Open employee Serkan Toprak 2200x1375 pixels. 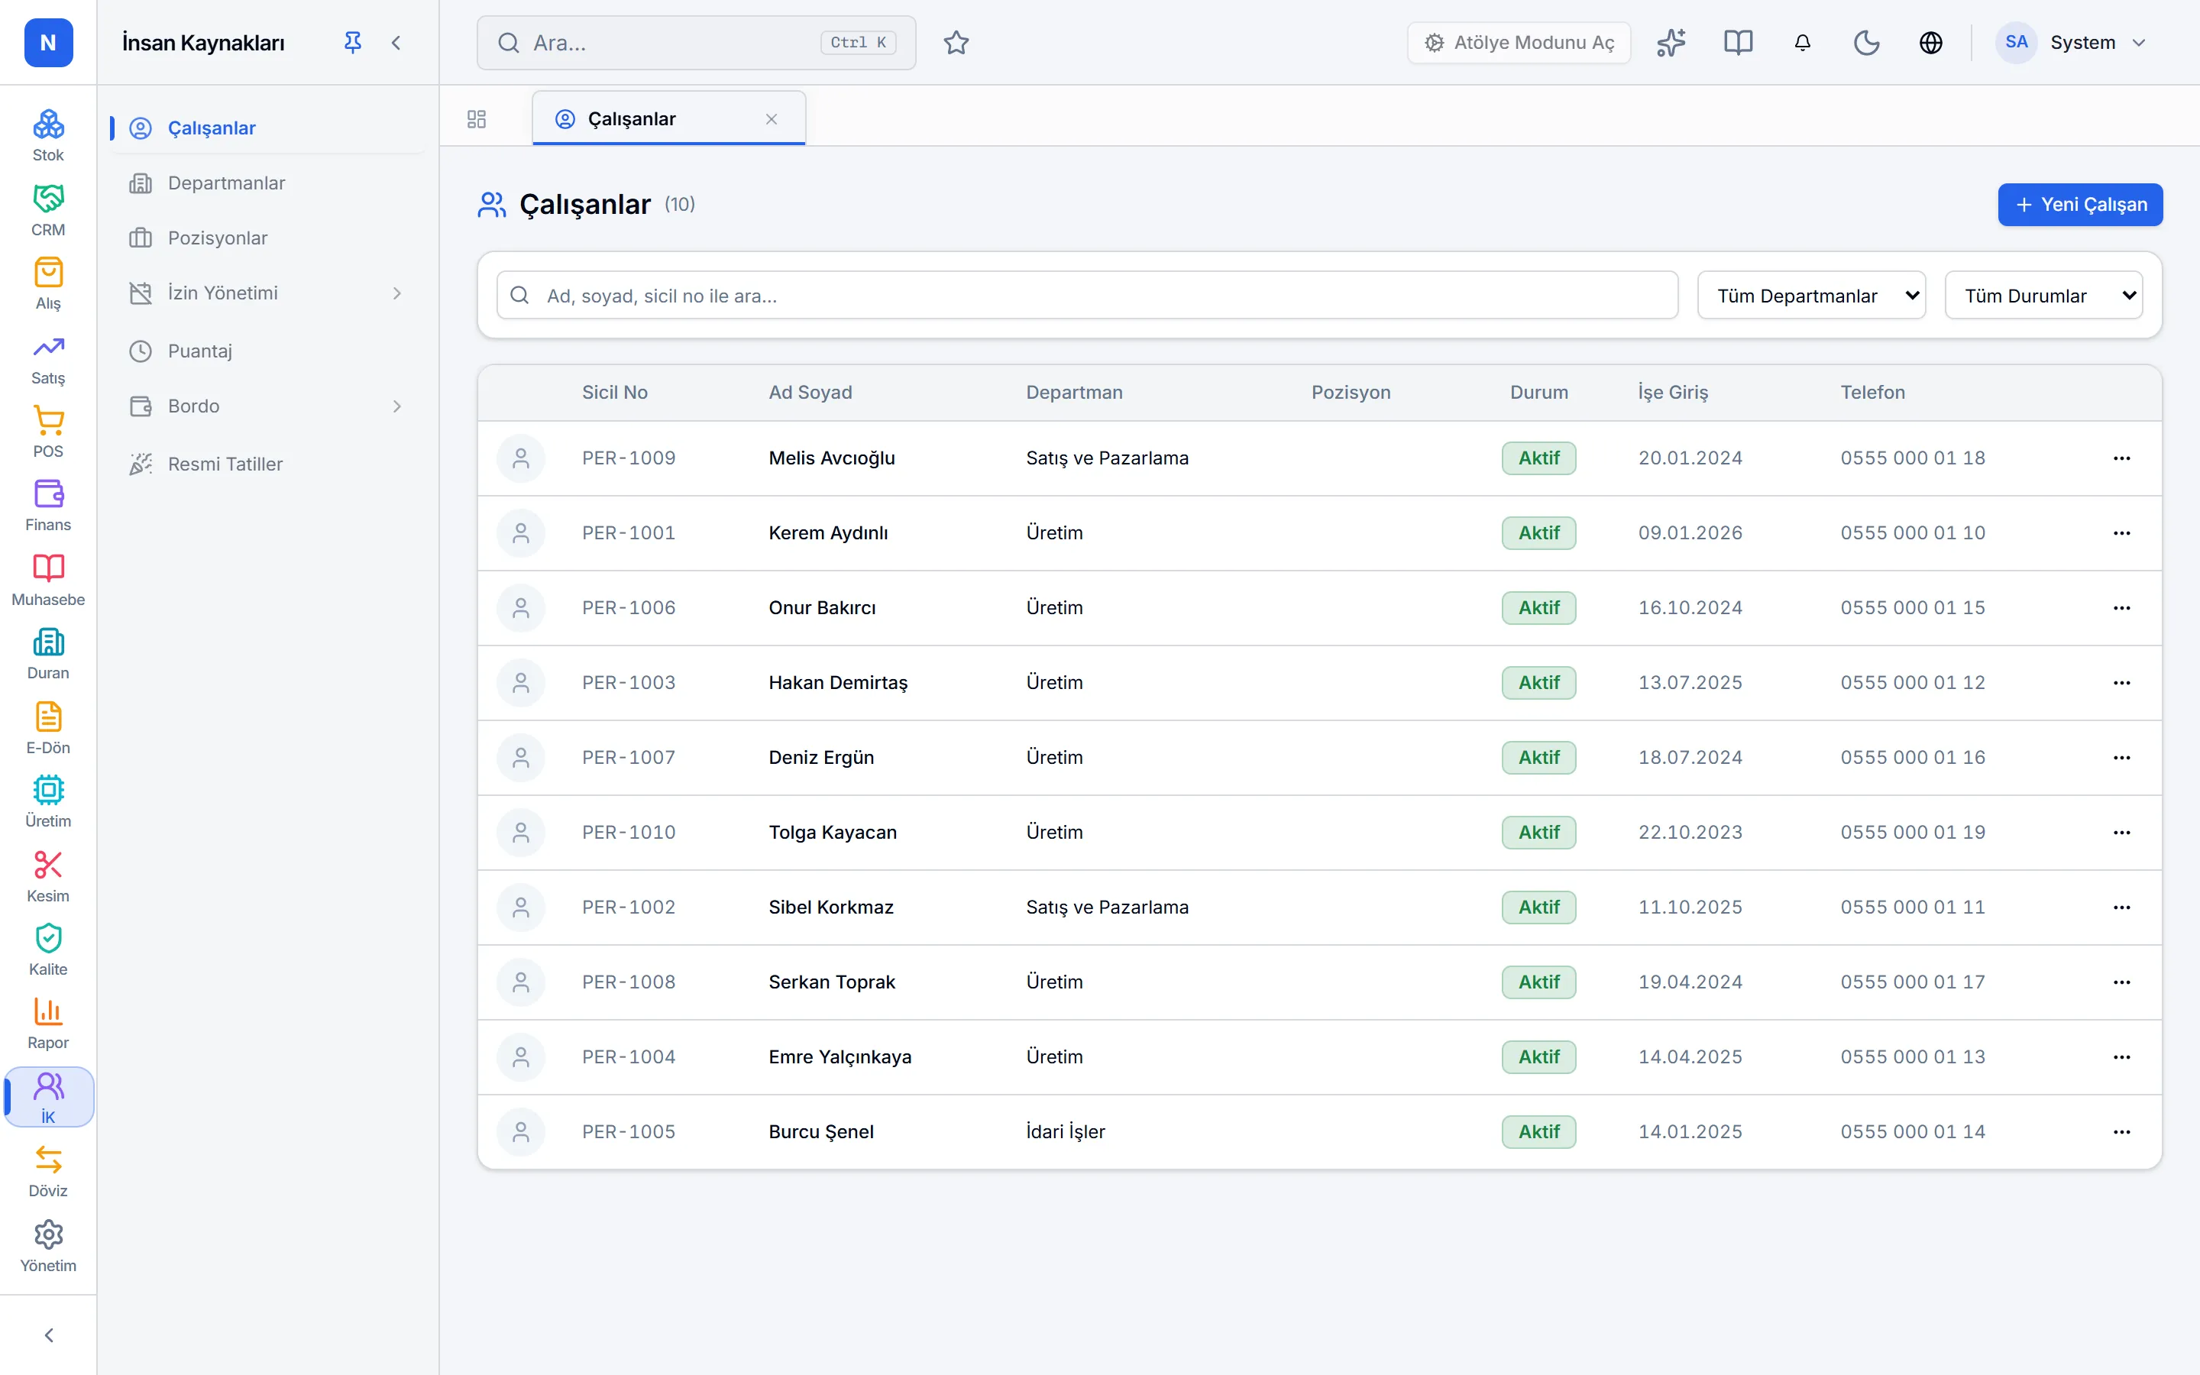tap(832, 982)
